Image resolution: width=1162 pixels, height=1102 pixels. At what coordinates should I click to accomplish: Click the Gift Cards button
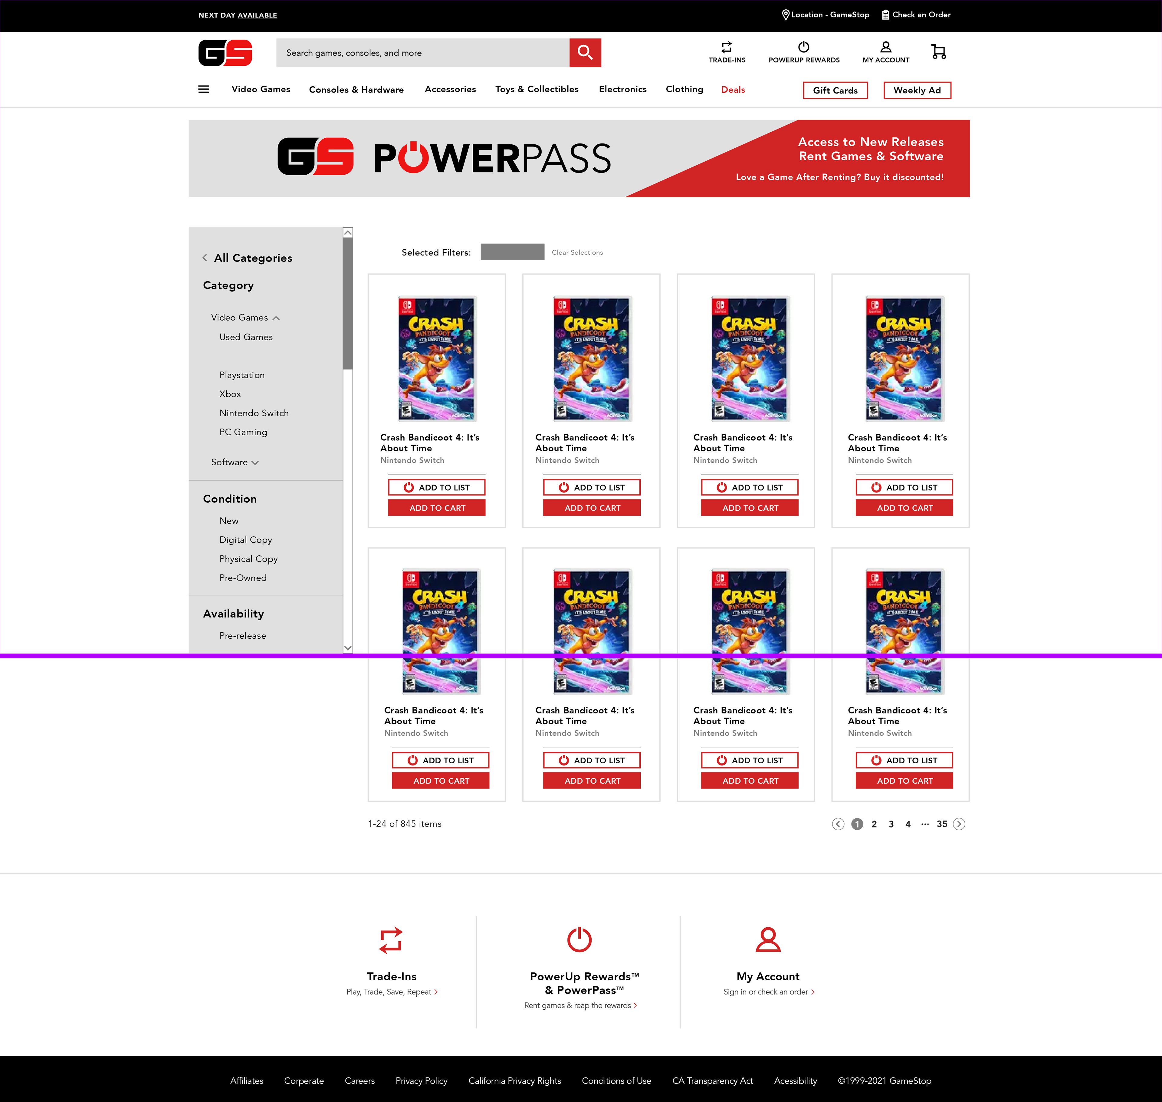pos(835,90)
